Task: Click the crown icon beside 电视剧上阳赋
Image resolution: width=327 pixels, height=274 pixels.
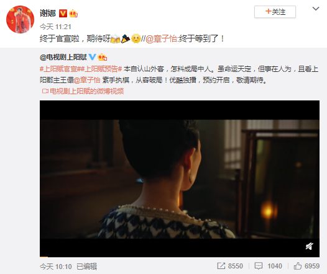Action: pos(102,57)
